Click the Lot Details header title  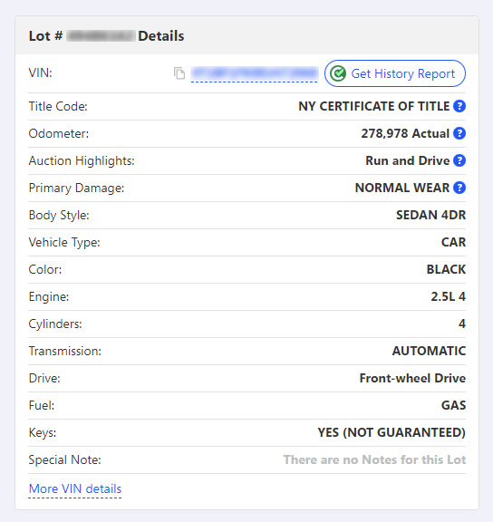106,36
